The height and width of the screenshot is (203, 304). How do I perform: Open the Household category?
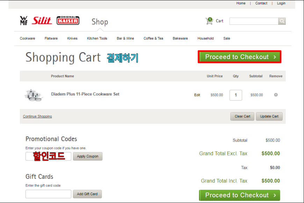205,38
